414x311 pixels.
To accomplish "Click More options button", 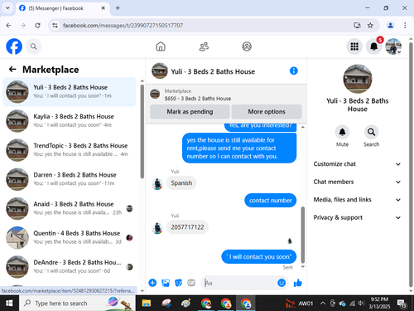I will [x=267, y=112].
